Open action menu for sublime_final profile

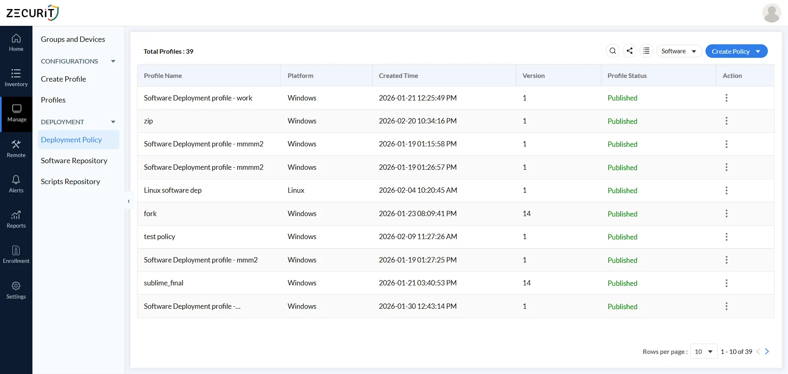(726, 283)
